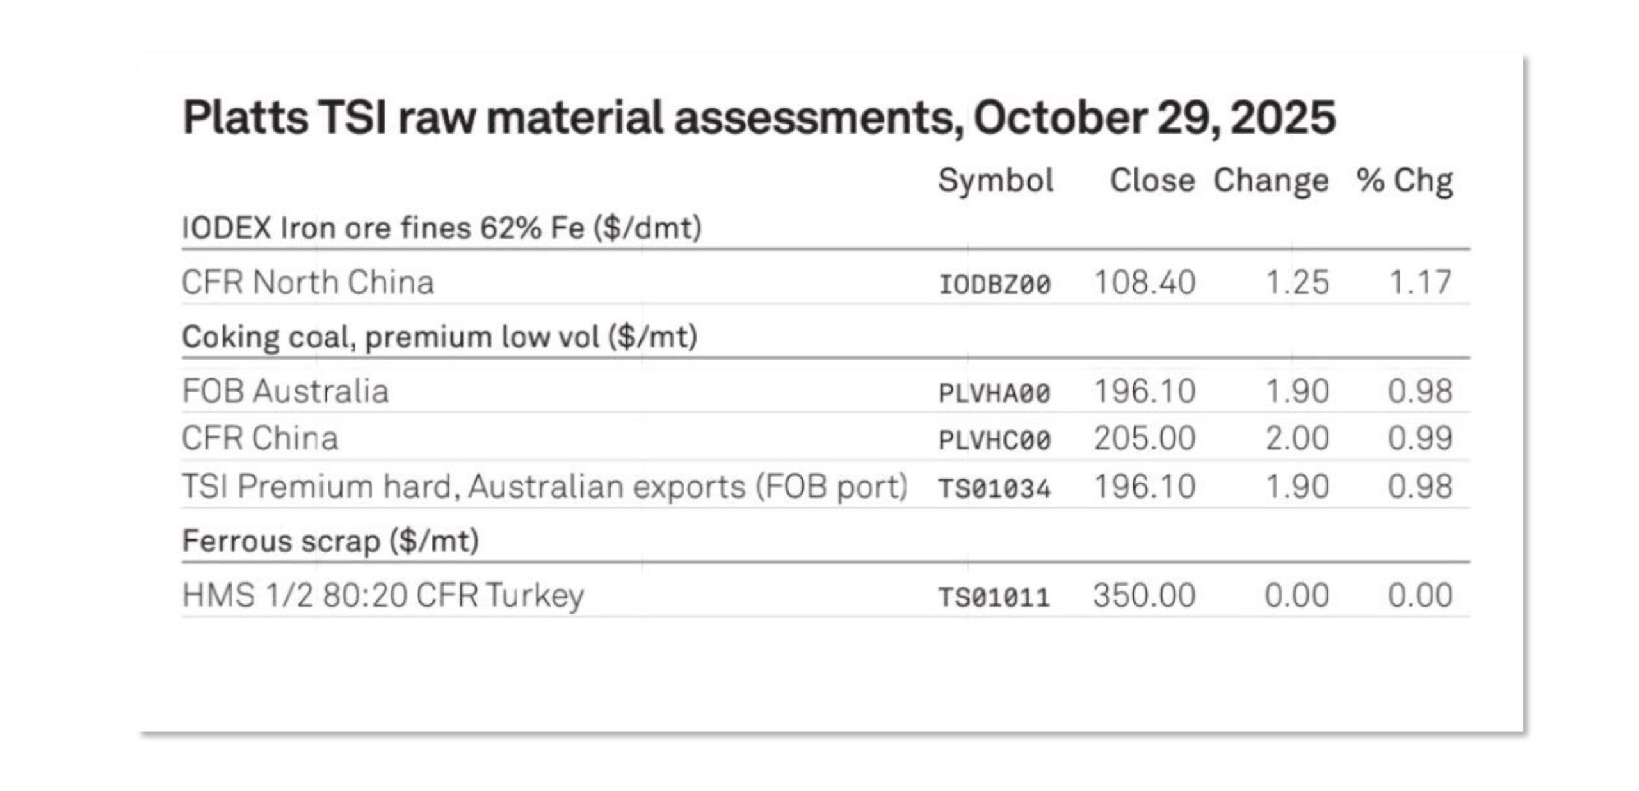Click the CFR North China row label
This screenshot has height=791, width=1639.
pyautogui.click(x=307, y=282)
